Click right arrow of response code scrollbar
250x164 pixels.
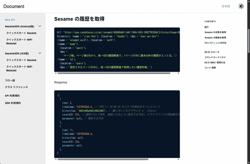click(x=178, y=159)
